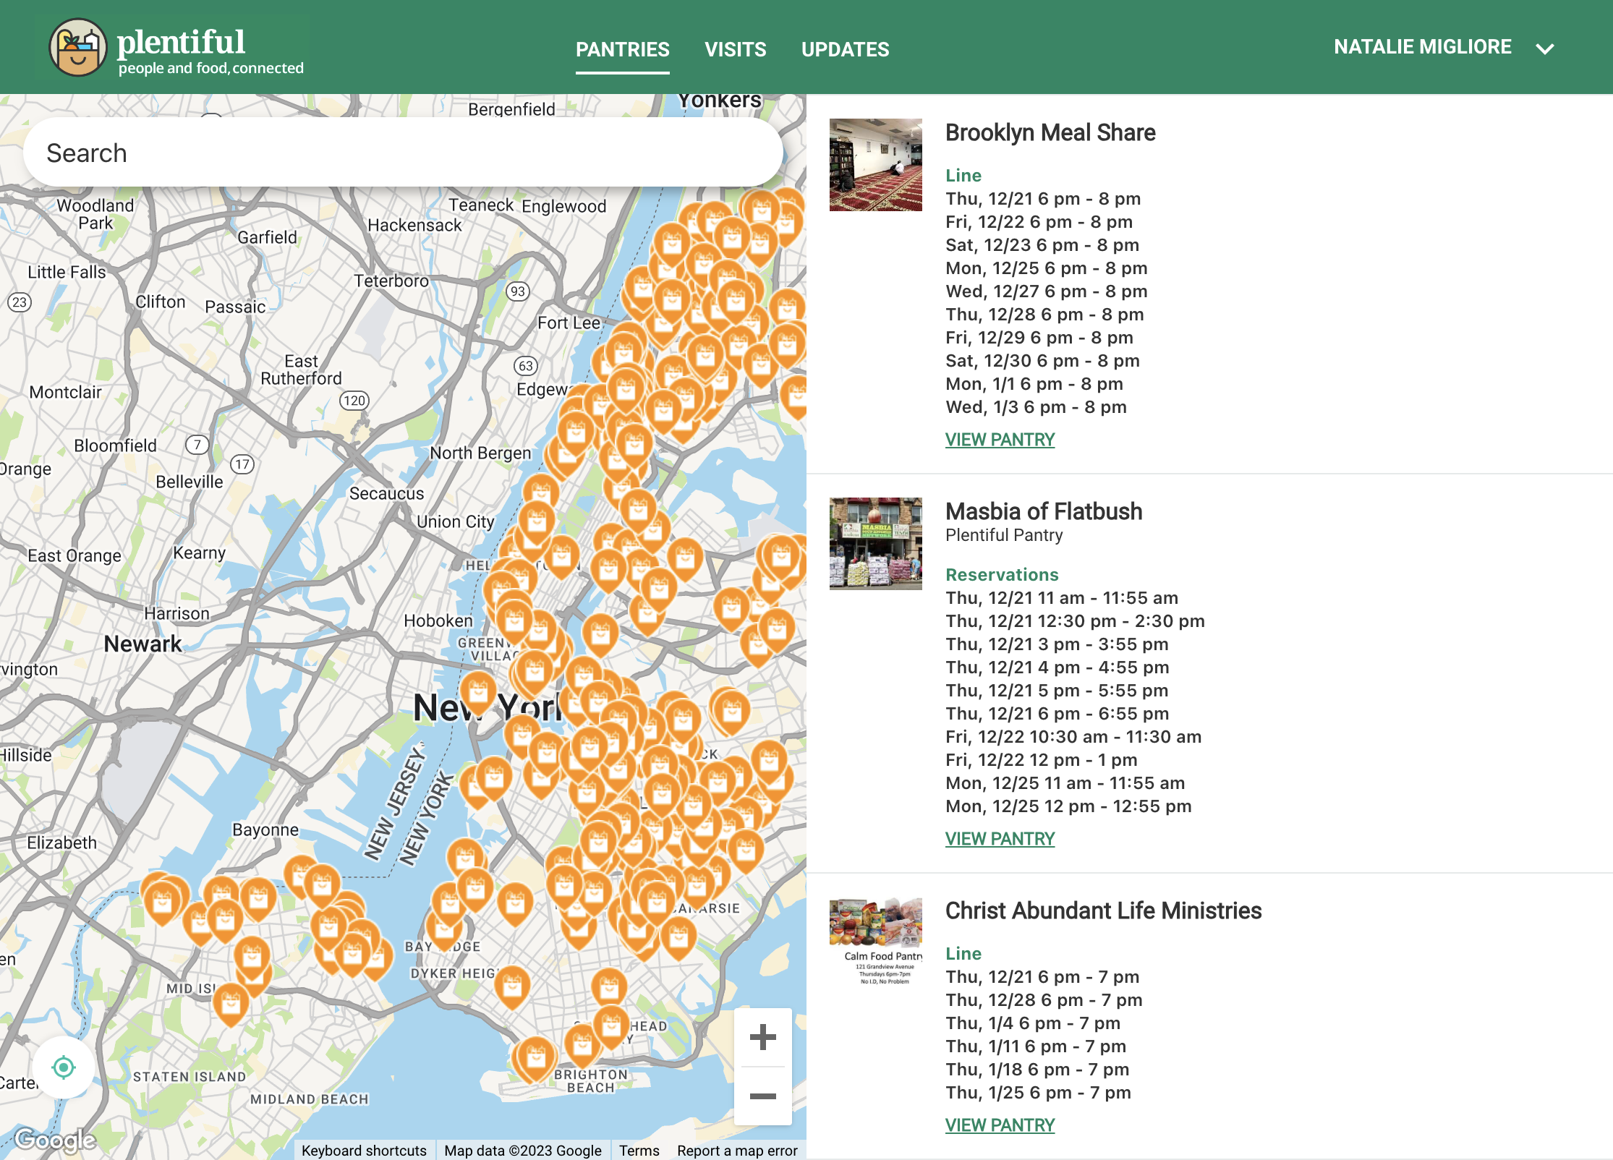This screenshot has width=1613, height=1160.
Task: View pantry for Masbia of Flatbush
Action: (x=1000, y=838)
